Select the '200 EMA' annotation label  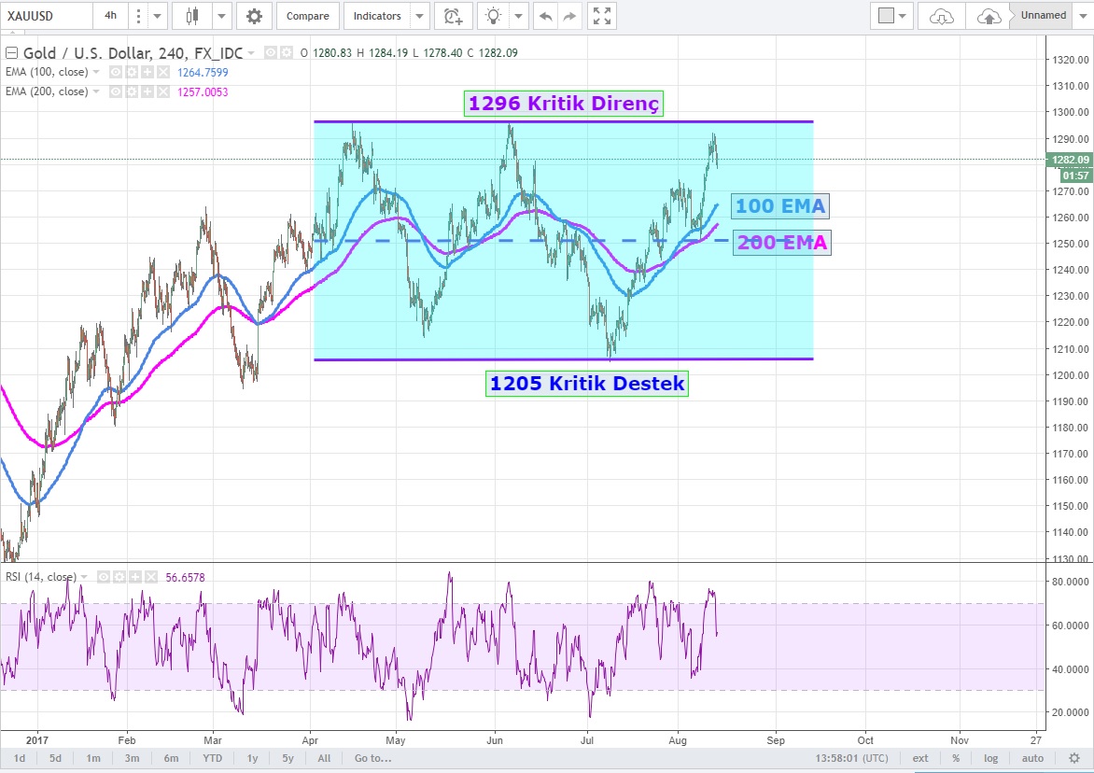[x=782, y=242]
